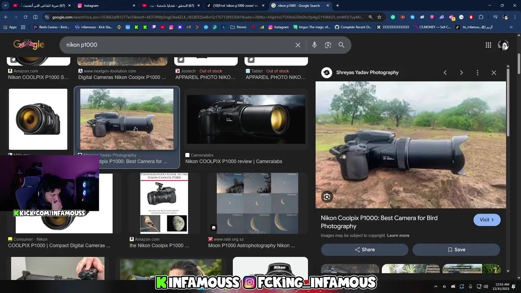521x293 pixels.
Task: Toggle the browser side panel icon
Action: (35, 17)
